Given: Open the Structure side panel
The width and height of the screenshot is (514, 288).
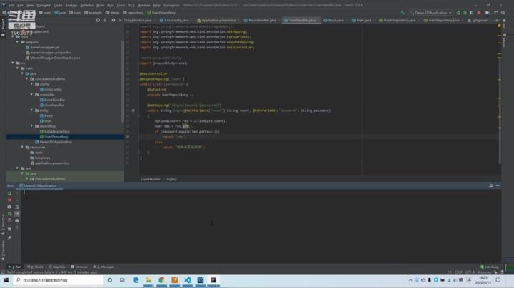Looking at the screenshot, I should click(3, 224).
